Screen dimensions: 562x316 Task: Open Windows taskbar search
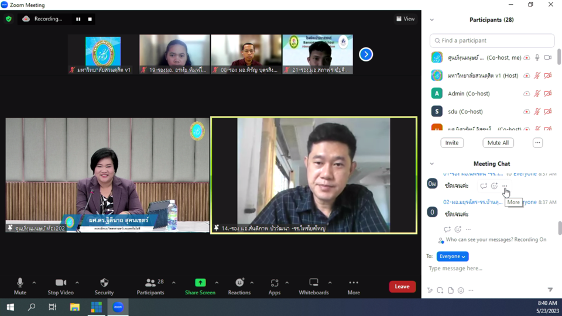click(x=32, y=307)
